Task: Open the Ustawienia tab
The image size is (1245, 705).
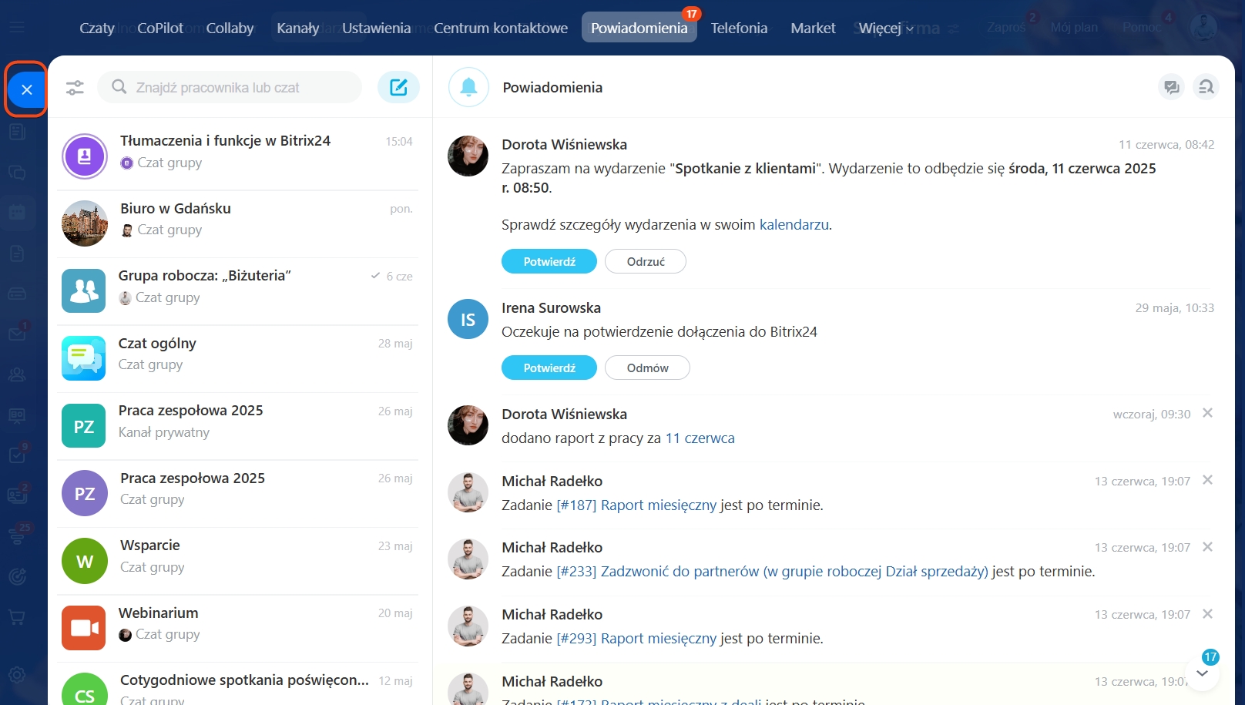Action: (x=376, y=29)
